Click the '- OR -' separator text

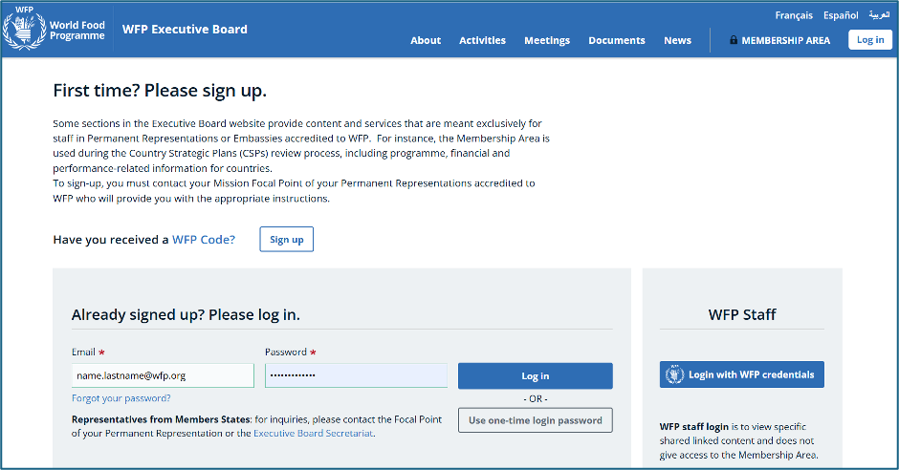[535, 398]
